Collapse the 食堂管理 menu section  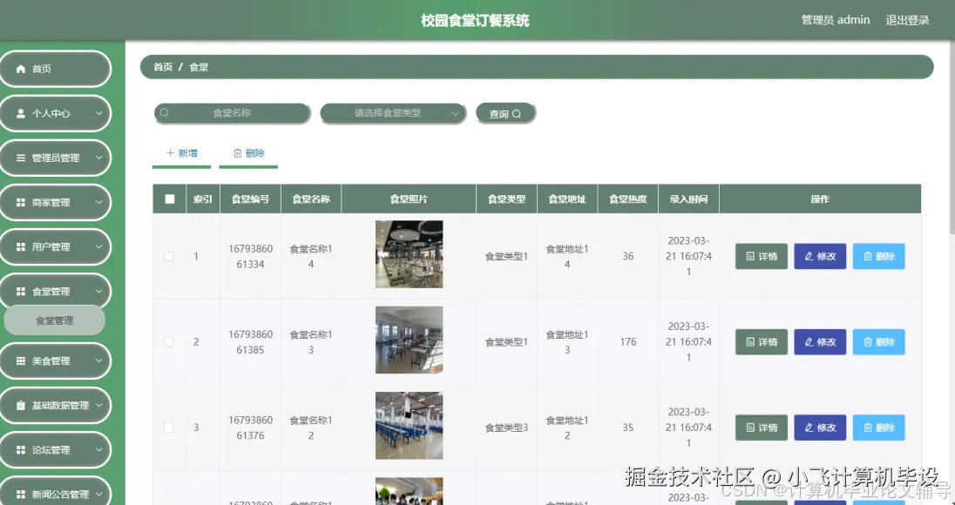(x=55, y=290)
